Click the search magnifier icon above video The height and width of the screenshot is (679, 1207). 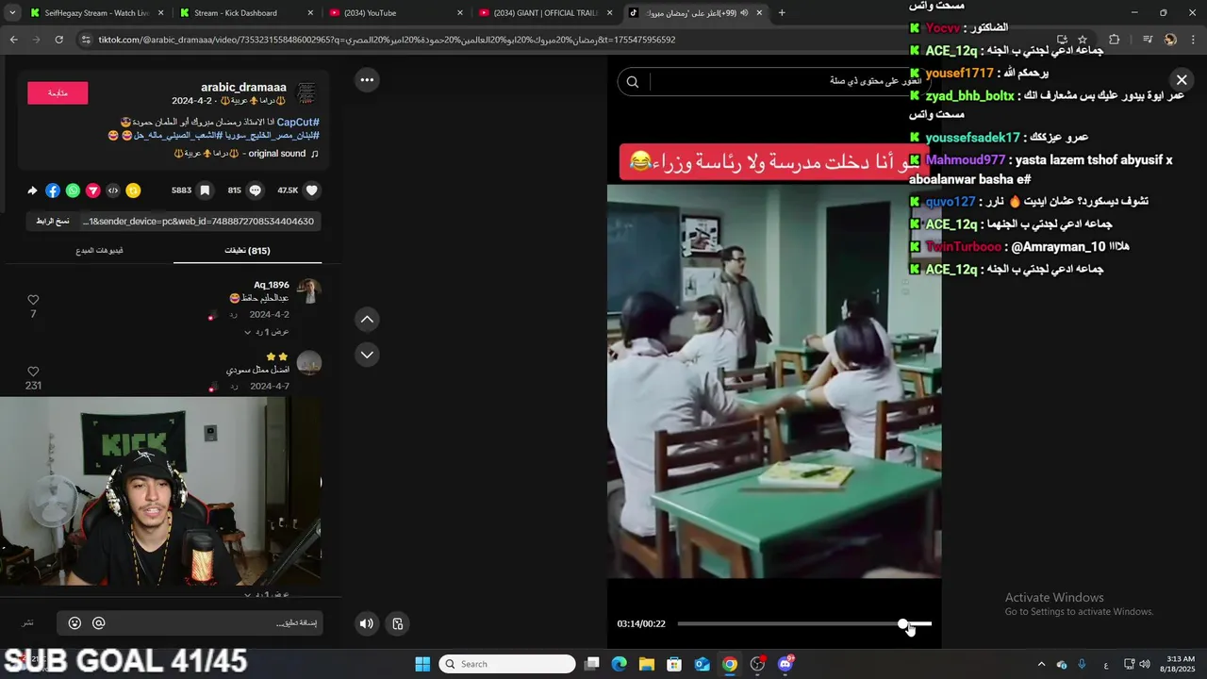point(633,82)
